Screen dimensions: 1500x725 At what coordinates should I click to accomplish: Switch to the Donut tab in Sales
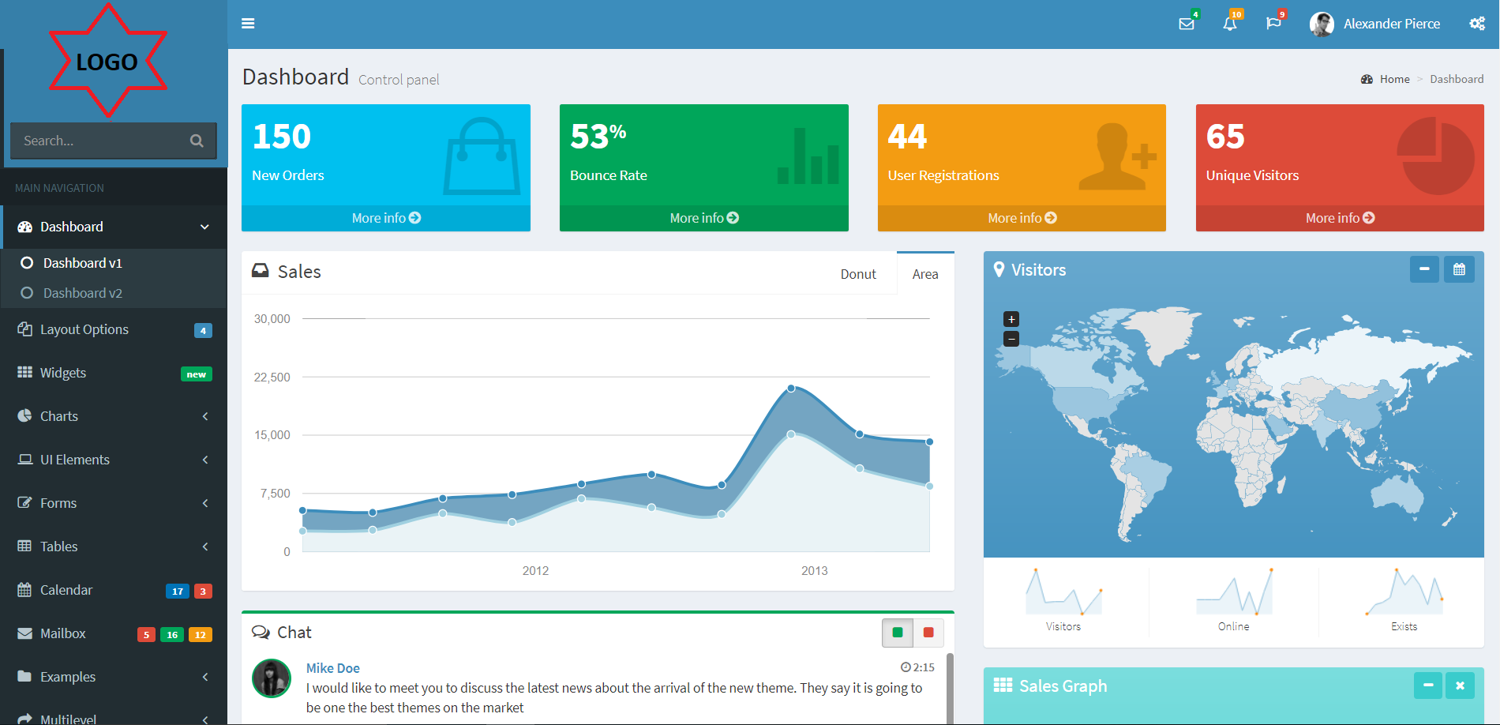click(858, 273)
